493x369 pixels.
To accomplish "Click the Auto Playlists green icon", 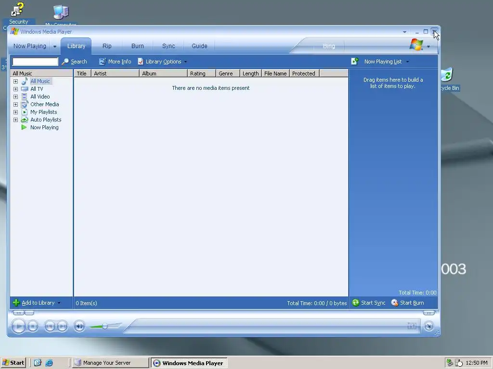I will (24, 120).
